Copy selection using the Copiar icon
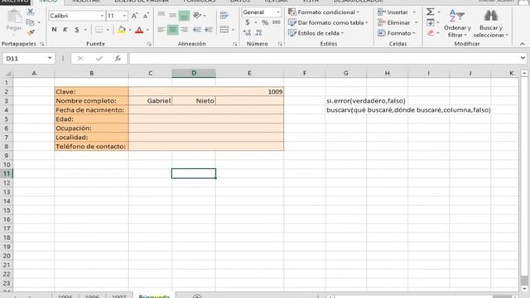The height and width of the screenshot is (298, 530). pyautogui.click(x=30, y=22)
